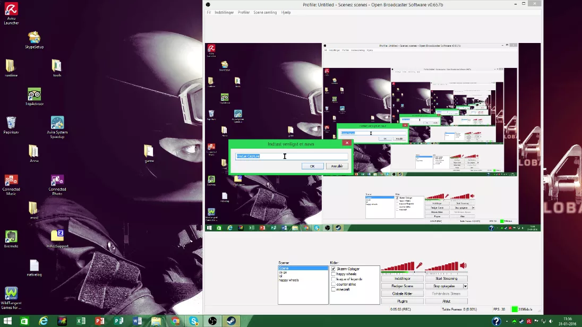Select the game folder on the desktop
The width and height of the screenshot is (582, 327).
tap(149, 153)
